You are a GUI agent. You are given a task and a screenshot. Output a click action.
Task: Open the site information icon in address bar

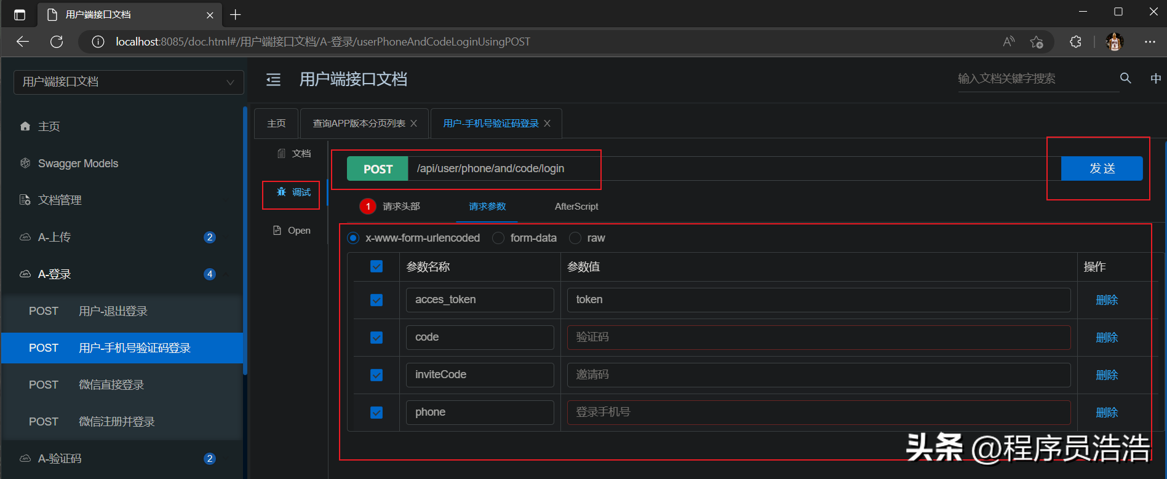98,42
